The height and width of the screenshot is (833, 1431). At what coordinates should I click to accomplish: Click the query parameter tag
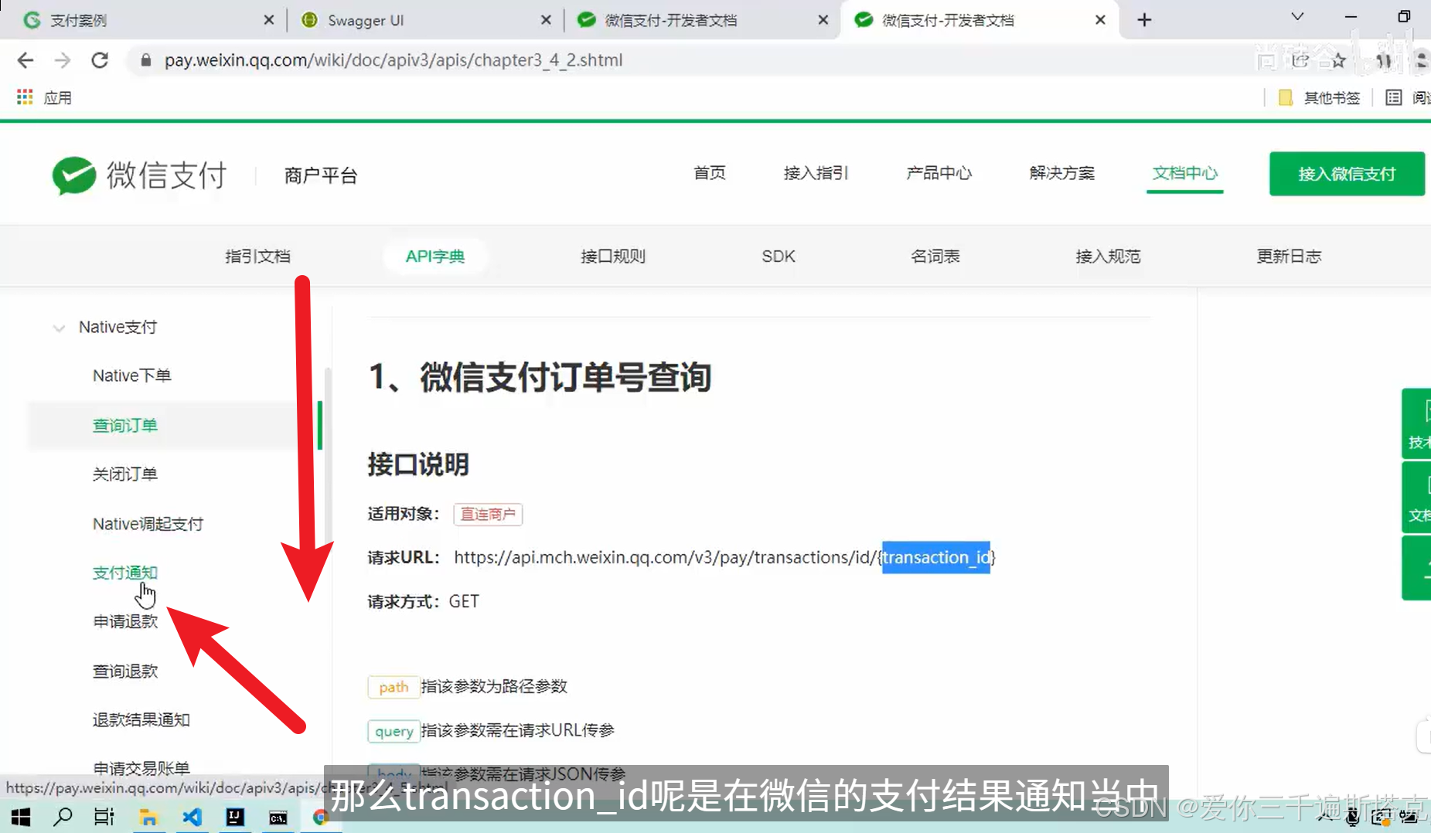click(x=394, y=731)
